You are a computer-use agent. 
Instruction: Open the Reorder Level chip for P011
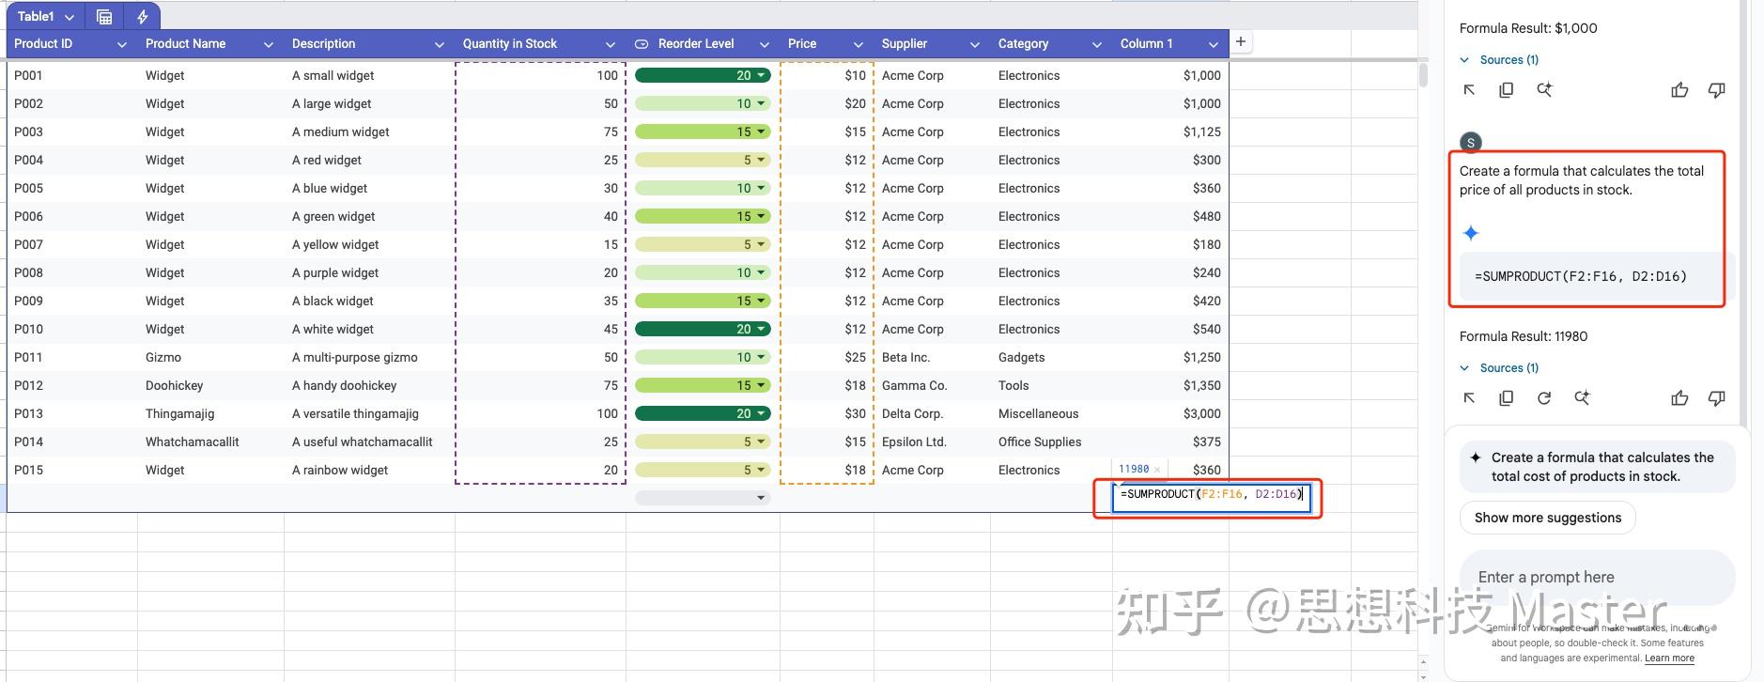click(703, 357)
